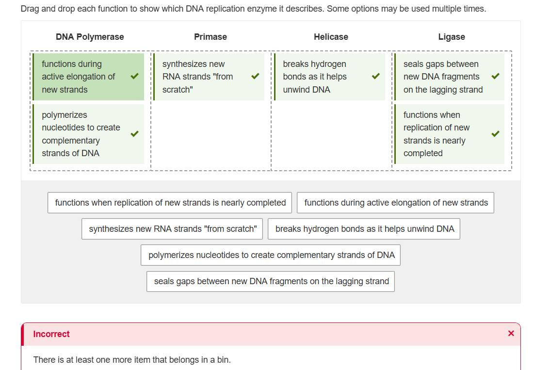Click the 'seals gaps on the lagging strand' option

pos(270,281)
